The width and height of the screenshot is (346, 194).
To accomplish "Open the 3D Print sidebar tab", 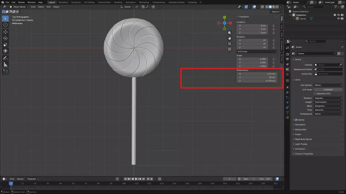I will coord(282,58).
